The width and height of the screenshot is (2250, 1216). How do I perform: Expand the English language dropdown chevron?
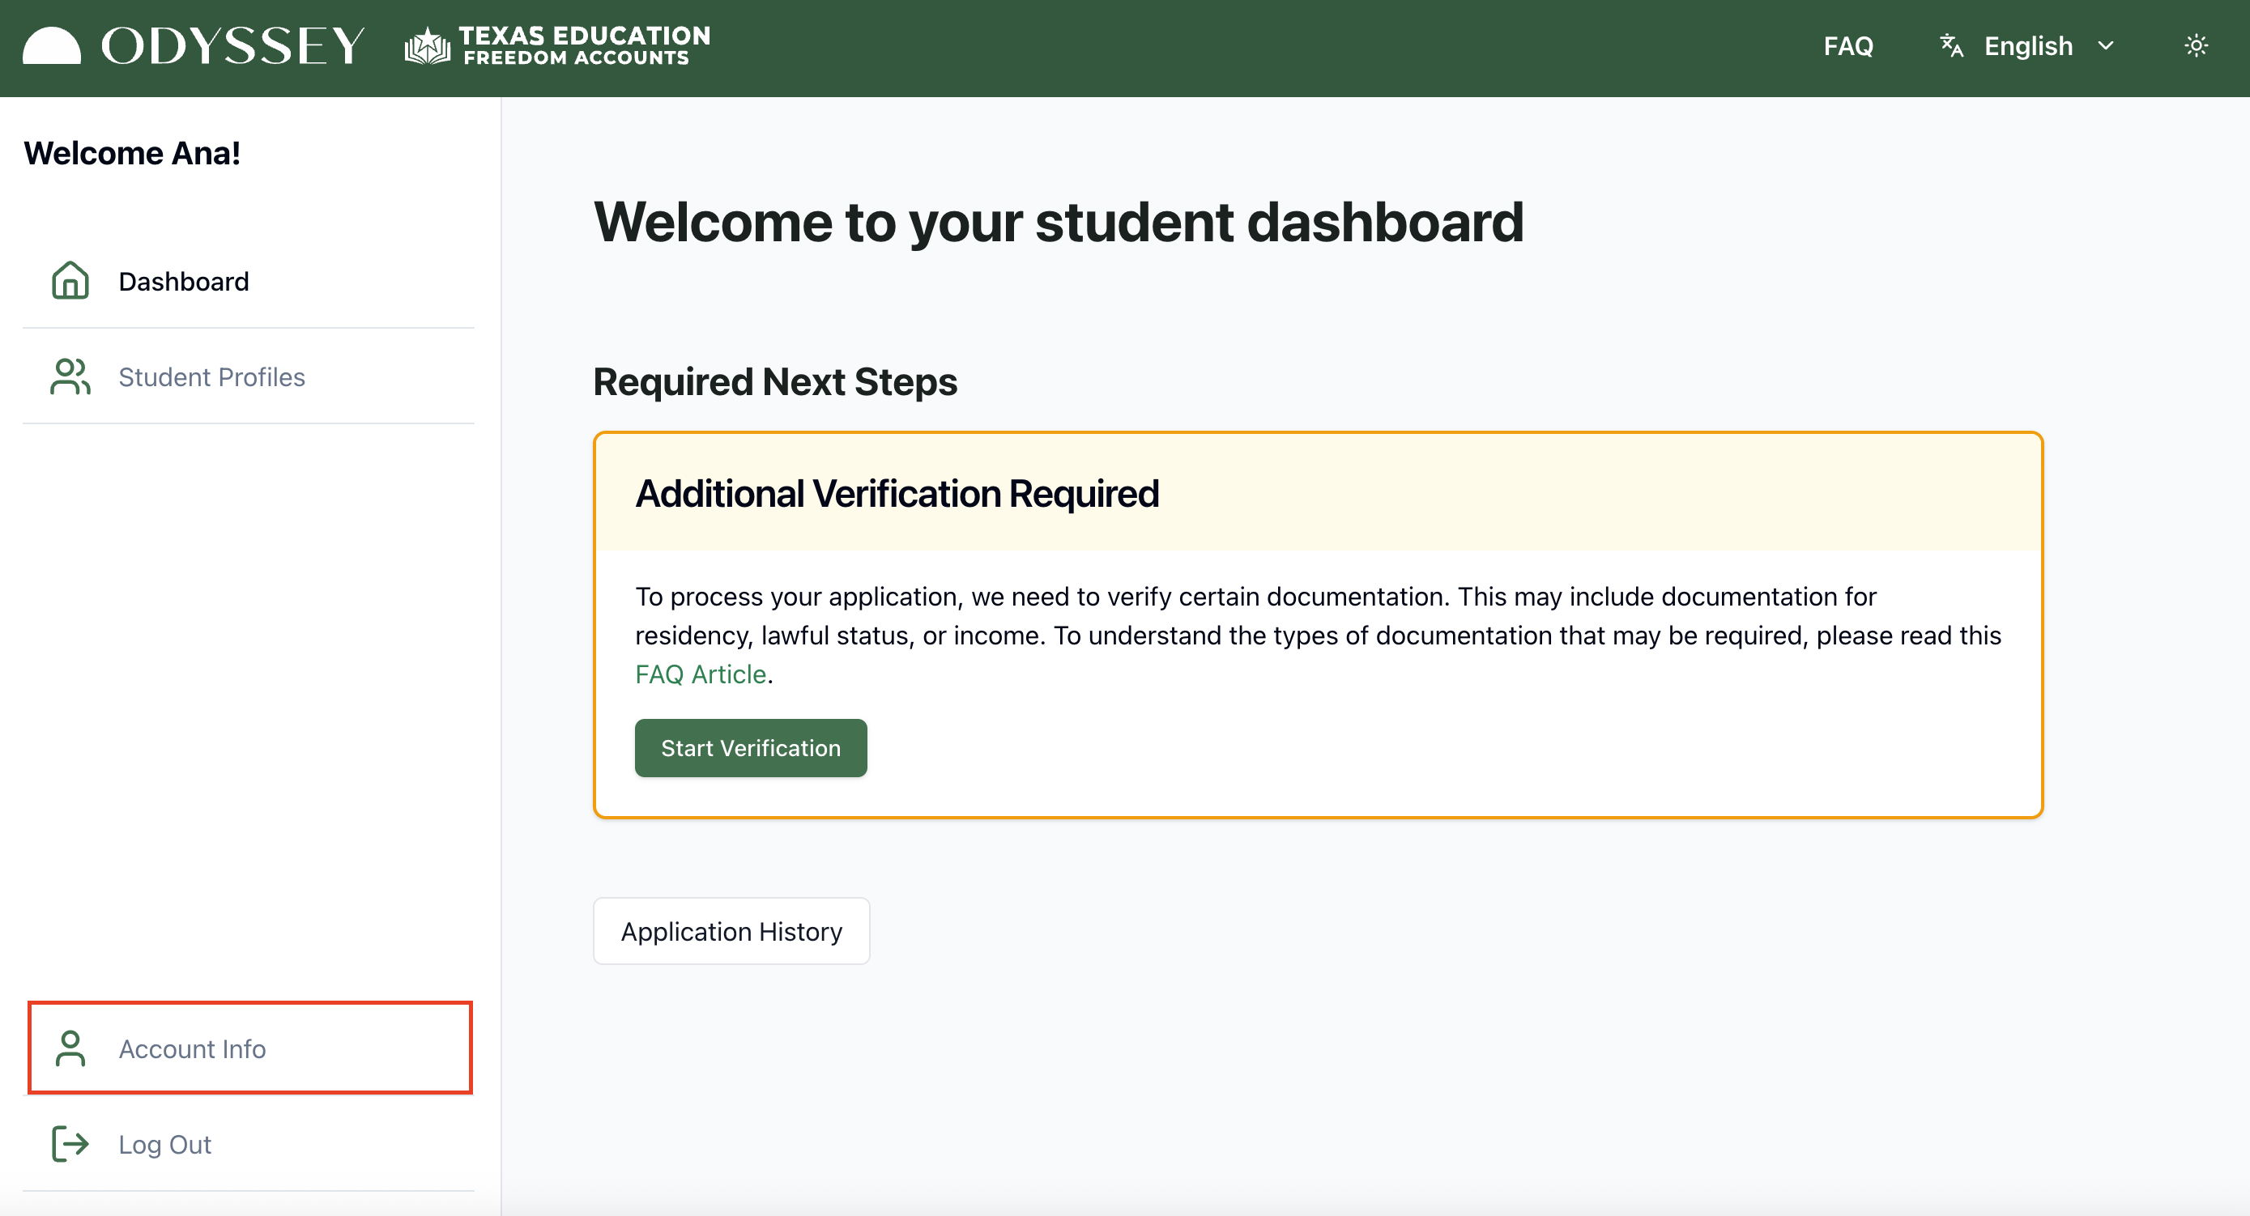point(2106,45)
